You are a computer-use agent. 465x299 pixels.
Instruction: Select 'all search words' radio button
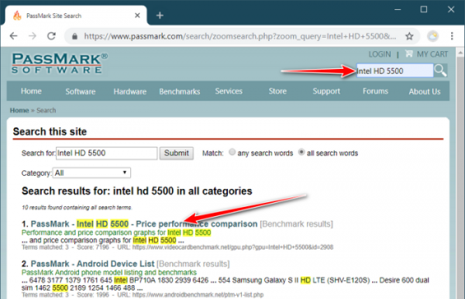click(301, 153)
